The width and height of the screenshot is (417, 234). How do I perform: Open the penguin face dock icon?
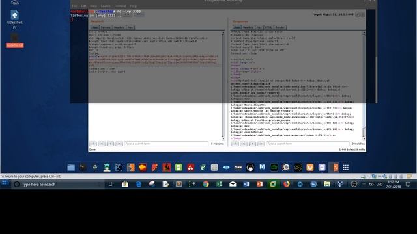[x=250, y=168]
